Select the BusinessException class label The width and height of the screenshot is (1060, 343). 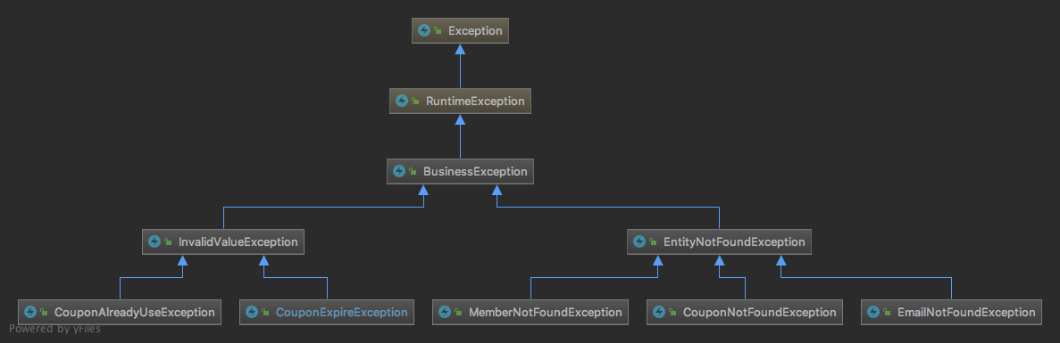475,171
